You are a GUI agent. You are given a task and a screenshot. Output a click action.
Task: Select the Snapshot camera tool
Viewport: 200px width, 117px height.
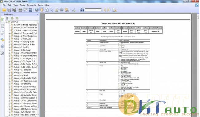(62, 10)
